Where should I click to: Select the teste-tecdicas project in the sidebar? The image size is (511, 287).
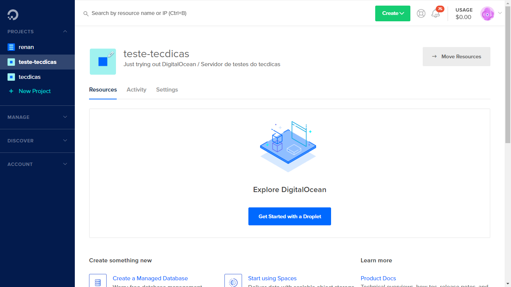pos(37,62)
